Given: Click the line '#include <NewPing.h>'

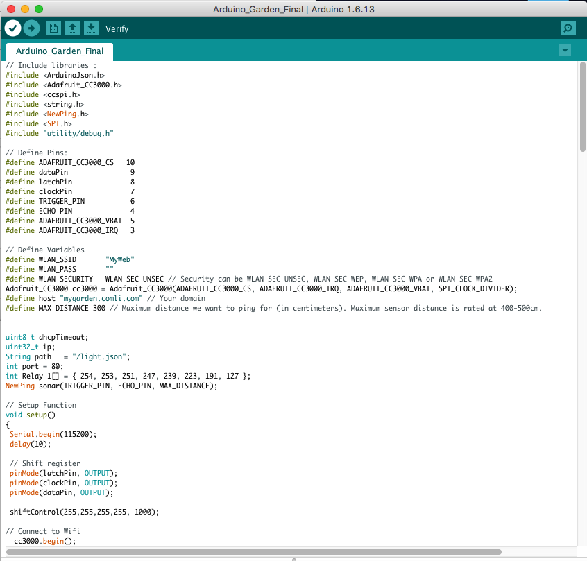Looking at the screenshot, I should pyautogui.click(x=46, y=114).
